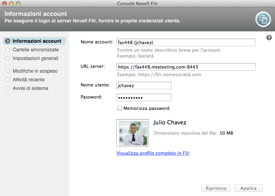Click the Password field
The image size is (275, 196).
(x=144, y=97)
